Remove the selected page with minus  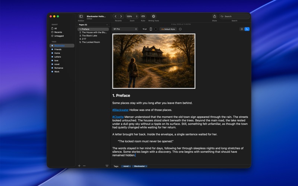point(84,166)
